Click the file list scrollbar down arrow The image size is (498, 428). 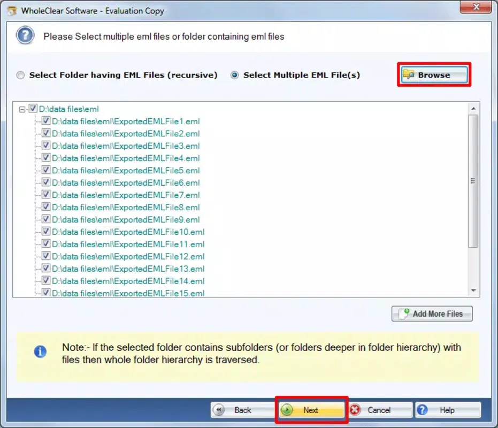pos(473,291)
